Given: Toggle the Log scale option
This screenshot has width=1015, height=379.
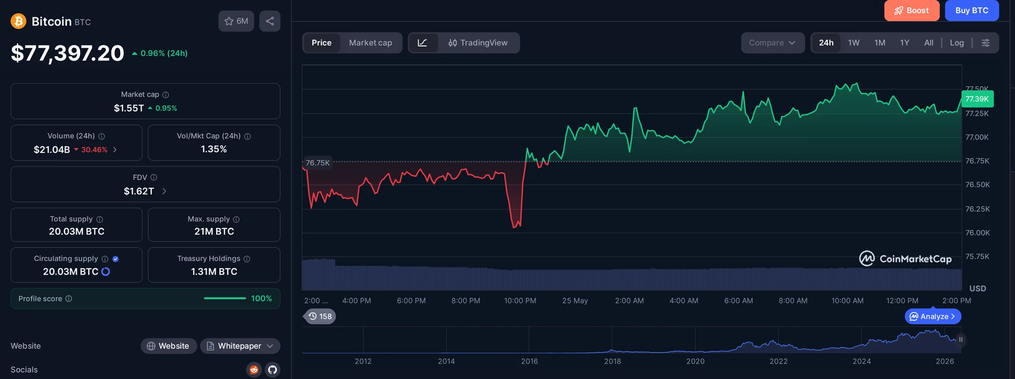Looking at the screenshot, I should tap(957, 43).
